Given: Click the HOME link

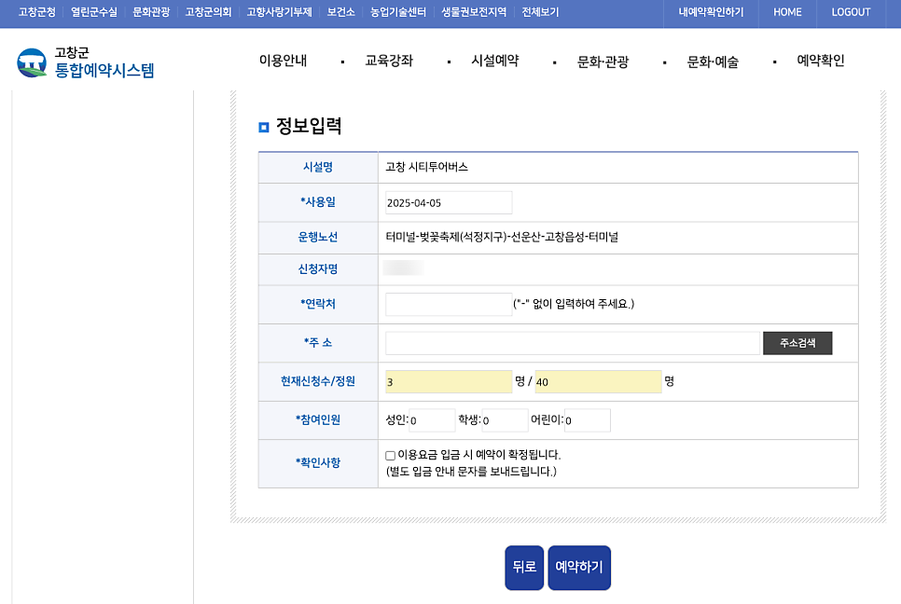Looking at the screenshot, I should (787, 12).
